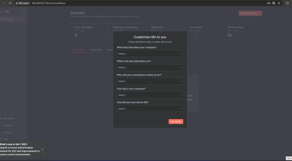Switch to the Workflows tab
Screen dimensions: 292x161
point(79,50)
